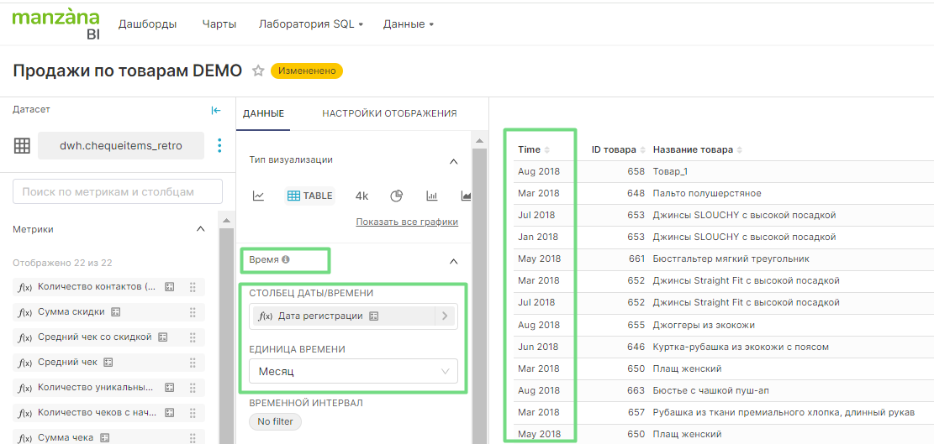Click the Показать все графики link
The image size is (934, 444).
click(406, 222)
